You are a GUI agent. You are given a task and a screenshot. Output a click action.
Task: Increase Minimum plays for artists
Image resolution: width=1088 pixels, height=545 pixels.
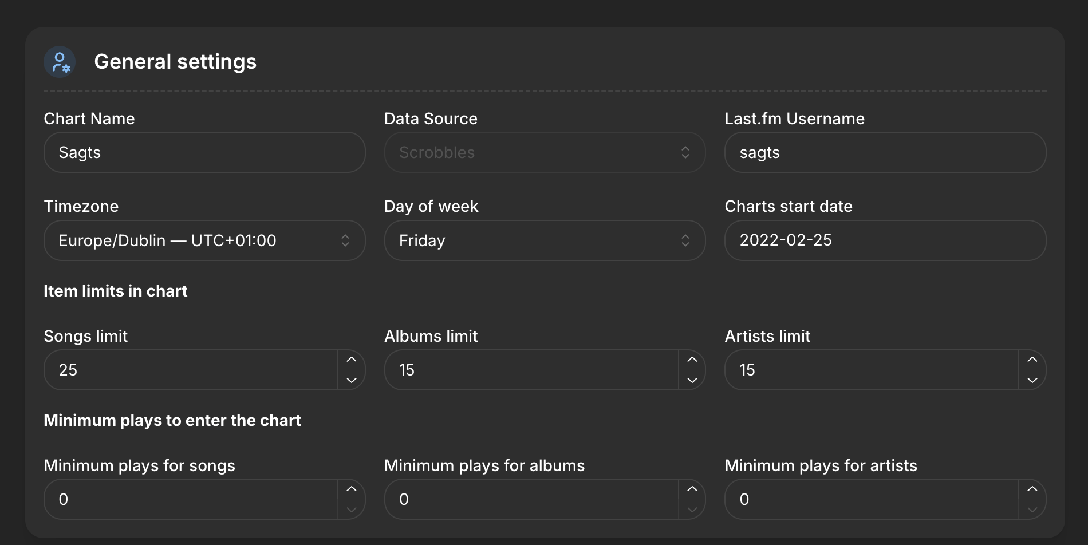pos(1032,489)
